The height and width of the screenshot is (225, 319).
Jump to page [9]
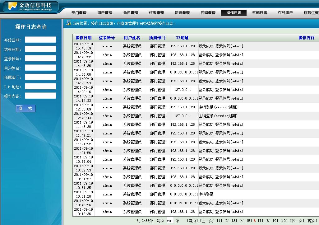click(275, 221)
